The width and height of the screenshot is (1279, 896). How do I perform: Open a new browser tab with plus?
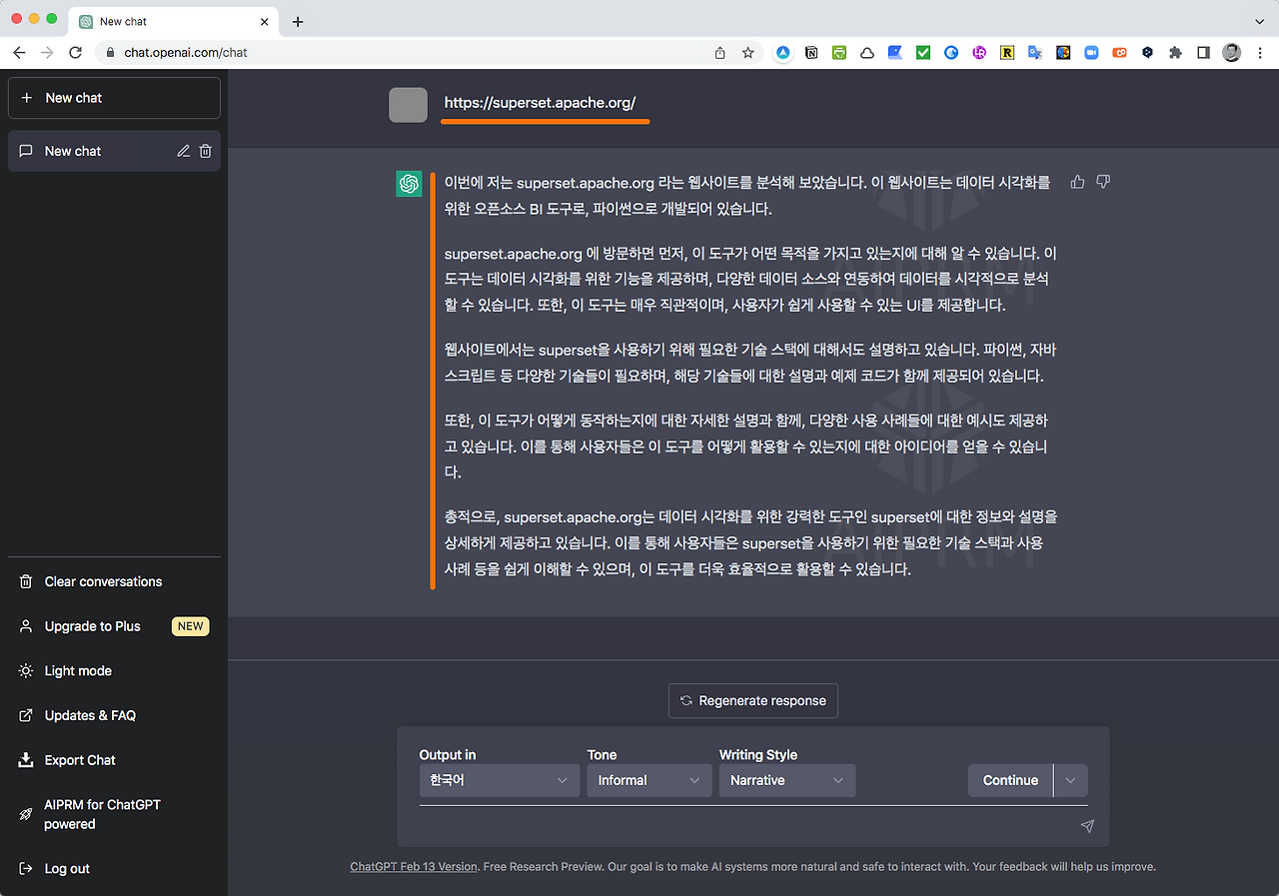pyautogui.click(x=298, y=21)
